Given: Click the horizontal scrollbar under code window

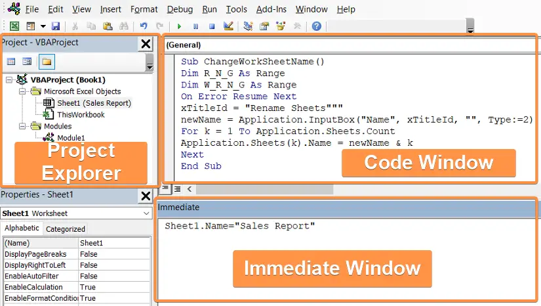Looking at the screenshot, I should 265,189.
